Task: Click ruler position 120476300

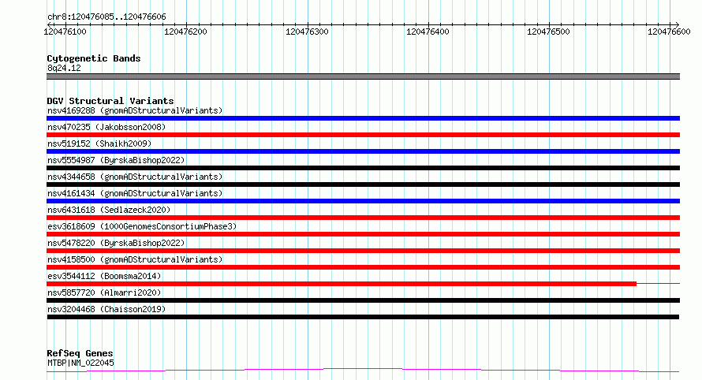Action: 307,32
